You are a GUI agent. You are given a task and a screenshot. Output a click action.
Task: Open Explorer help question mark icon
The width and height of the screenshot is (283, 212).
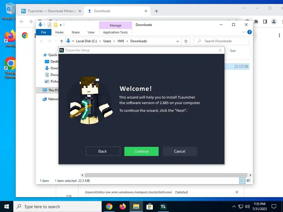[250, 32]
